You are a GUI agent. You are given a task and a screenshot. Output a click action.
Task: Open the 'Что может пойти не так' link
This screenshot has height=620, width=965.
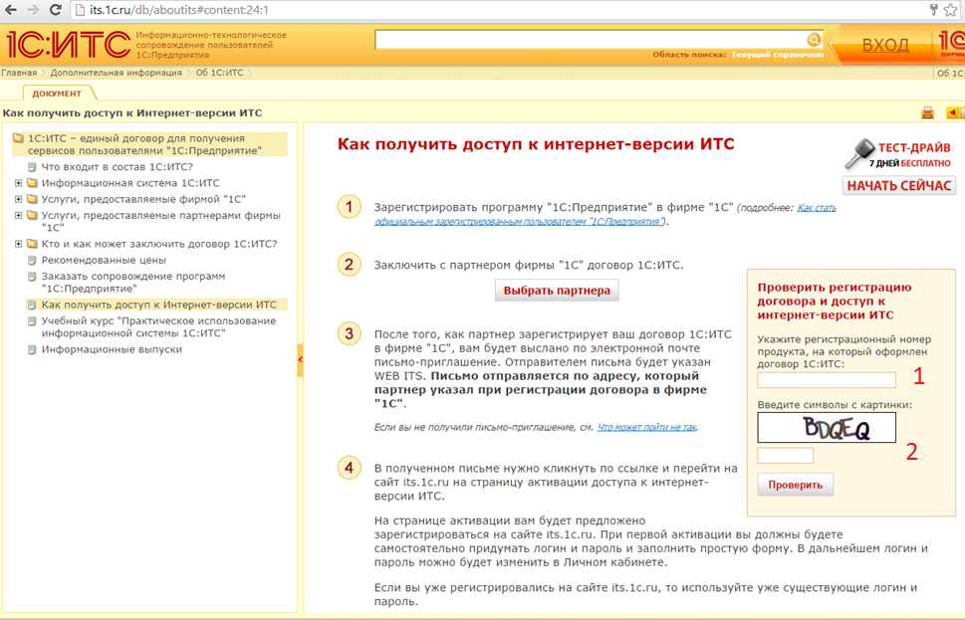pyautogui.click(x=647, y=427)
